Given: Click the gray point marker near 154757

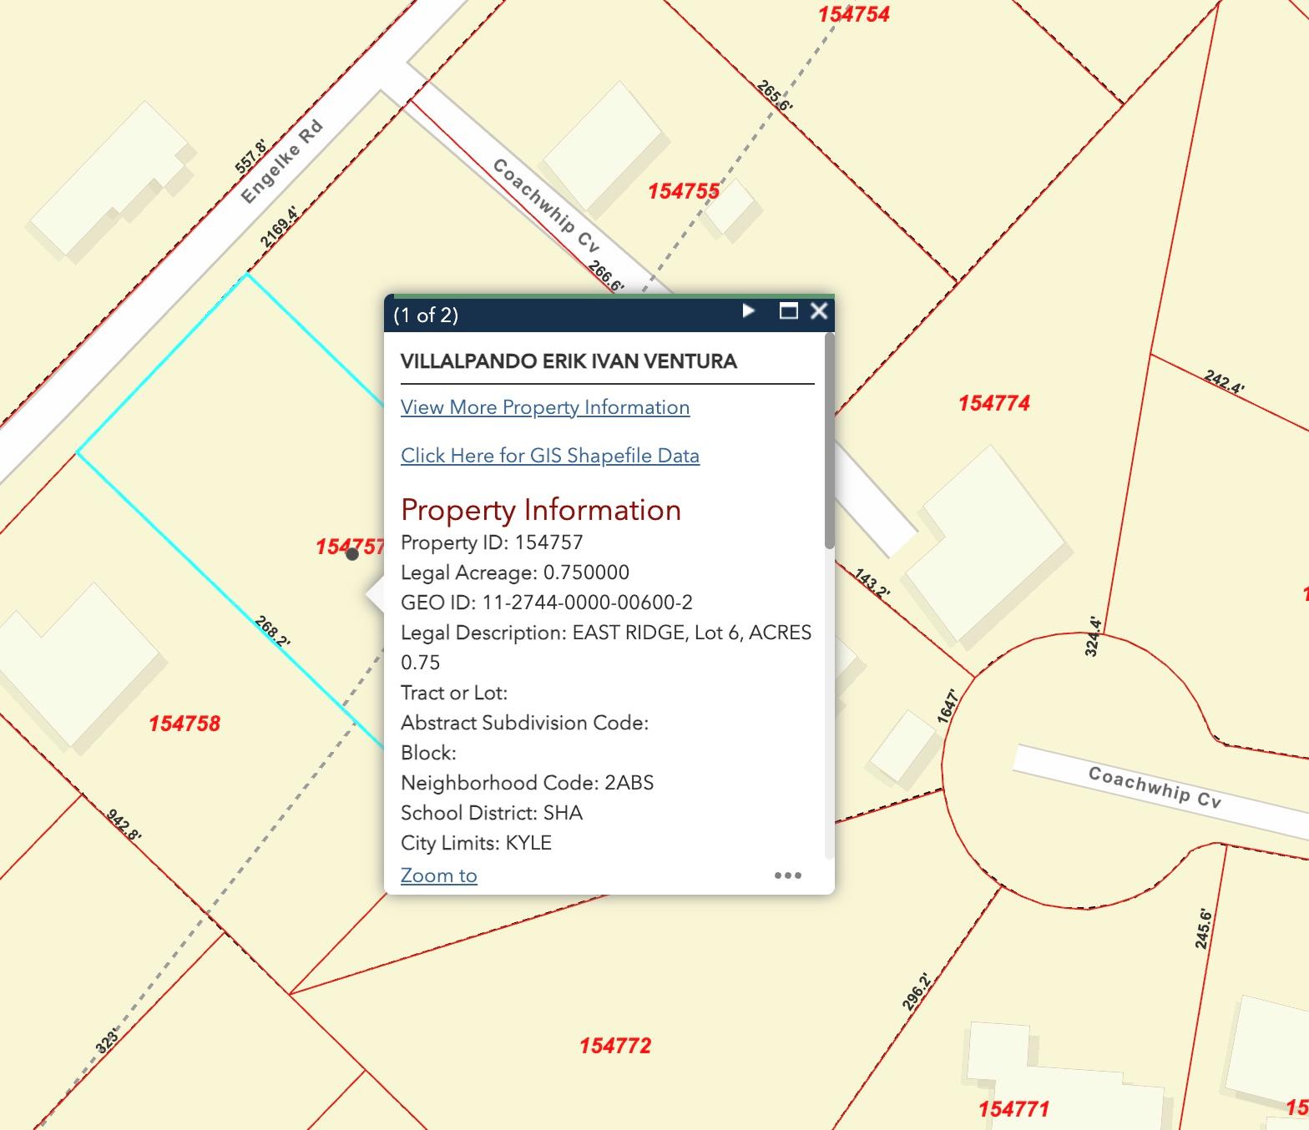Looking at the screenshot, I should (352, 554).
